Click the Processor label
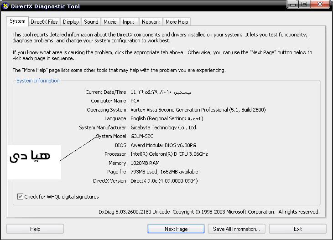The width and height of the screenshot is (333, 240). [x=116, y=154]
